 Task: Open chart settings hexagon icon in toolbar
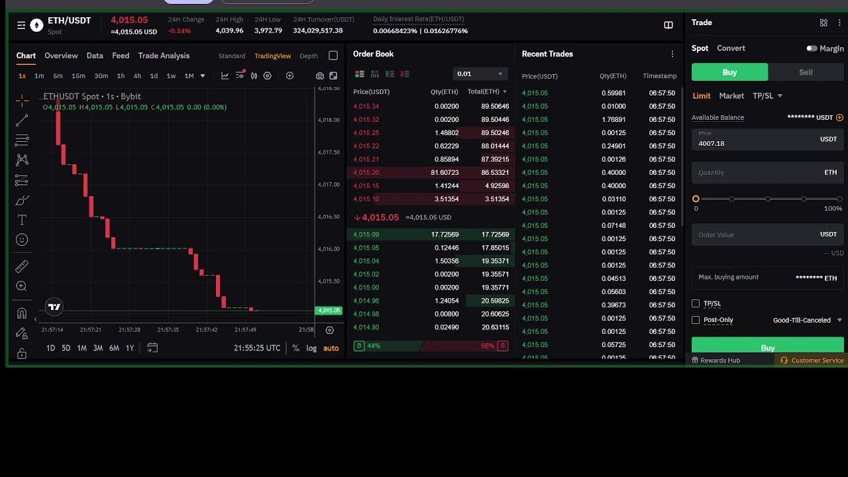(268, 76)
